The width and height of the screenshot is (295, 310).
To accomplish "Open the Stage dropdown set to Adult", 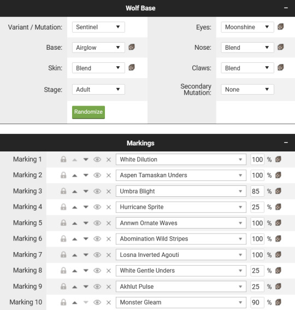I will [x=98, y=89].
